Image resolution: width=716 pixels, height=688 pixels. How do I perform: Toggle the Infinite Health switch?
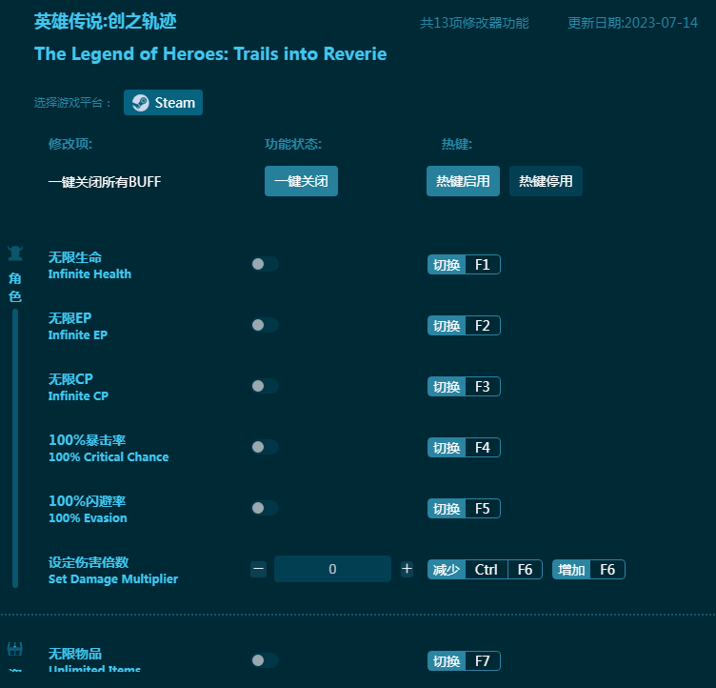(265, 264)
